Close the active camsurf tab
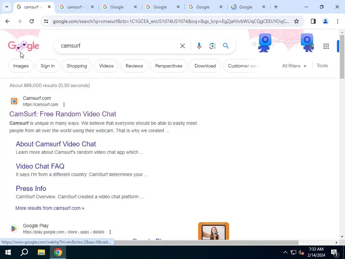This screenshot has height=259, width=345. point(49,7)
